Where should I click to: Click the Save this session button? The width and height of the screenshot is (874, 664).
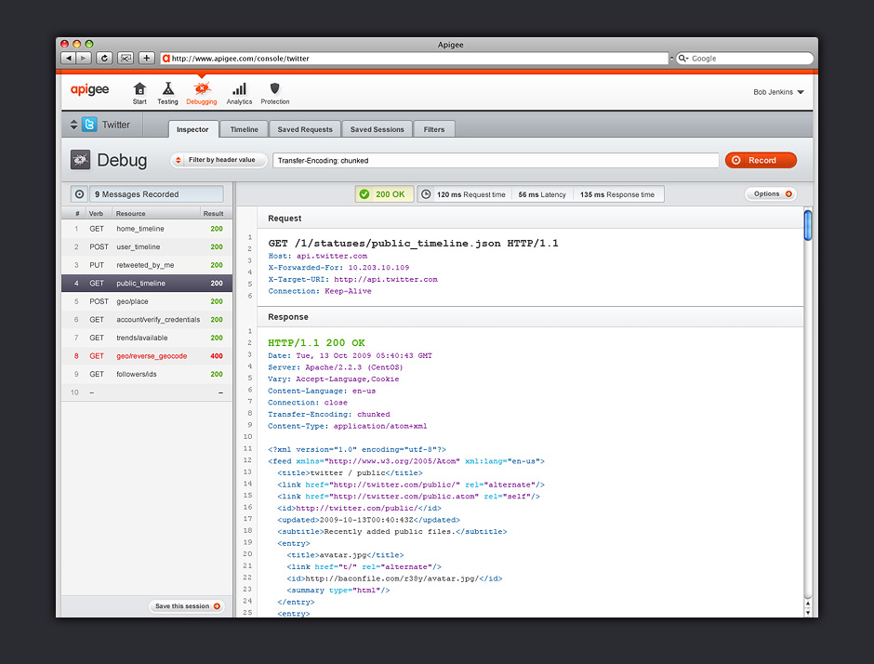188,606
